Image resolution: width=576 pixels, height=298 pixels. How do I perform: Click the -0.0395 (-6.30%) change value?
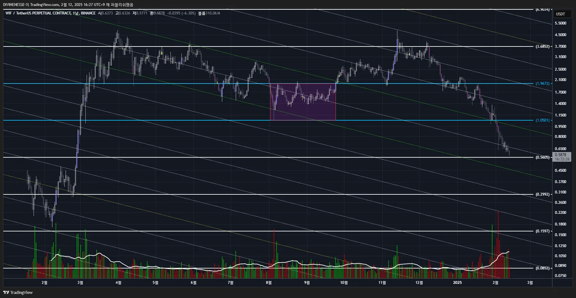[181, 13]
